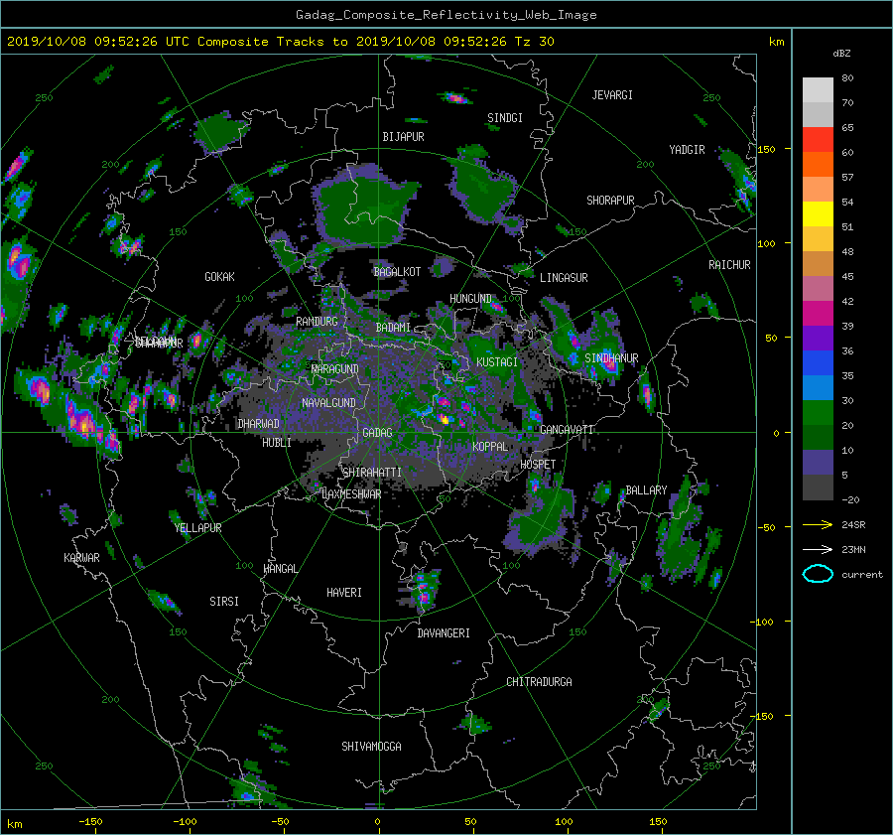The image size is (893, 835).
Task: Select the red 65 dBZ color swatch
Action: pos(818,140)
